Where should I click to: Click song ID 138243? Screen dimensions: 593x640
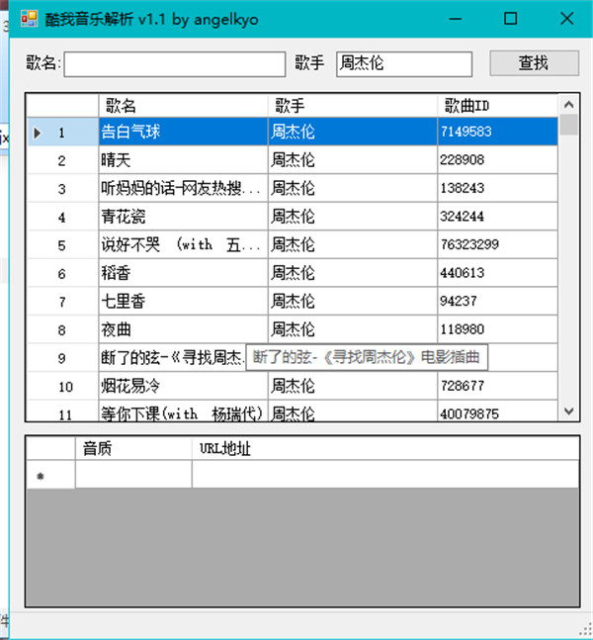click(497, 188)
